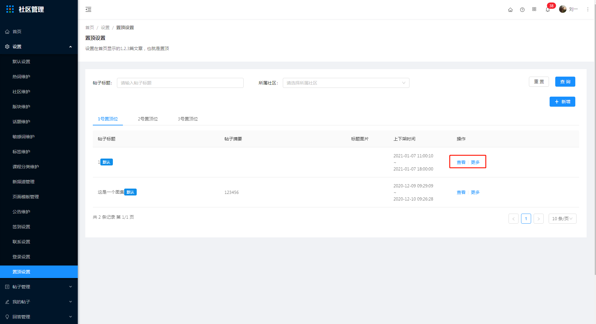Open 社区维护 in the sidebar
The height and width of the screenshot is (324, 596).
coord(21,92)
